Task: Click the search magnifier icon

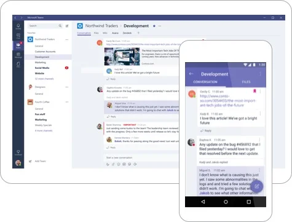Action: tap(60, 26)
